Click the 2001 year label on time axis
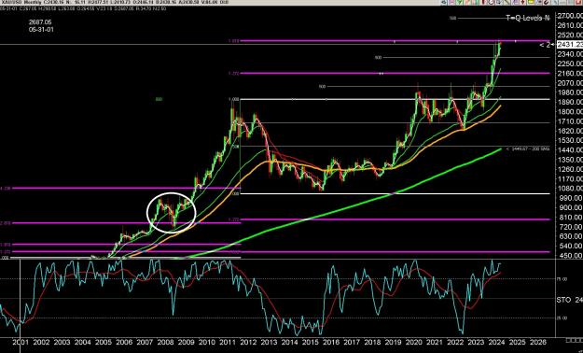Screen dimensions: 583x353 coord(21,342)
